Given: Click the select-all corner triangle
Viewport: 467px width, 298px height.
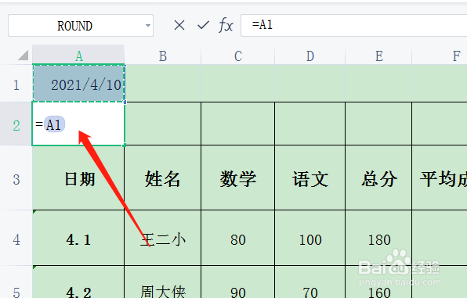Looking at the screenshot, I should pos(24,55).
